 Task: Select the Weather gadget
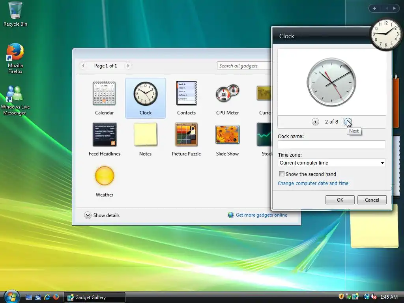point(104,181)
